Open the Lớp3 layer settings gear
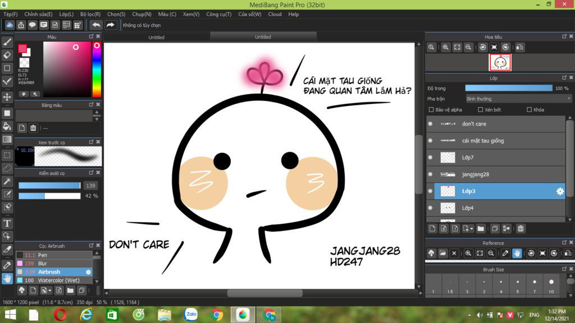 [560, 191]
